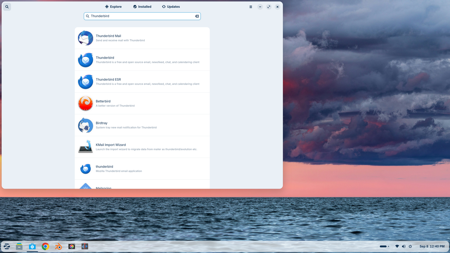This screenshot has height=253, width=450.
Task: Clear the Thunderbird search text
Action: pos(197,16)
